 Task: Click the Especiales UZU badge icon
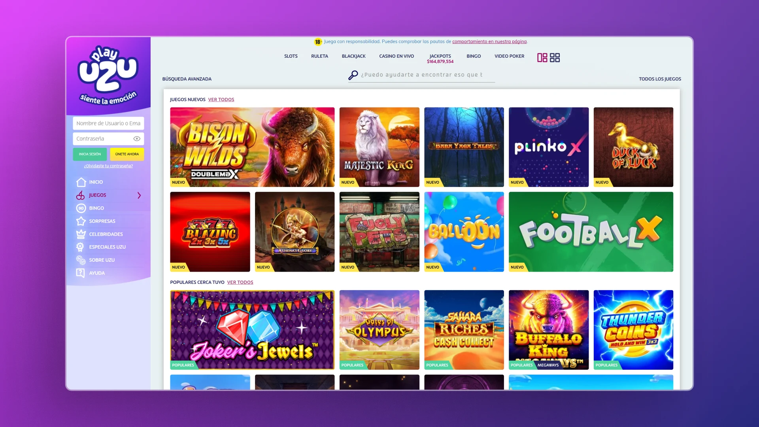[80, 247]
